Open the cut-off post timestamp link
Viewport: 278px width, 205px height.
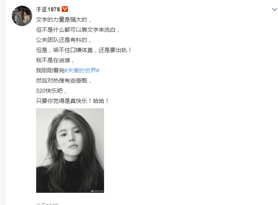(x=47, y=204)
